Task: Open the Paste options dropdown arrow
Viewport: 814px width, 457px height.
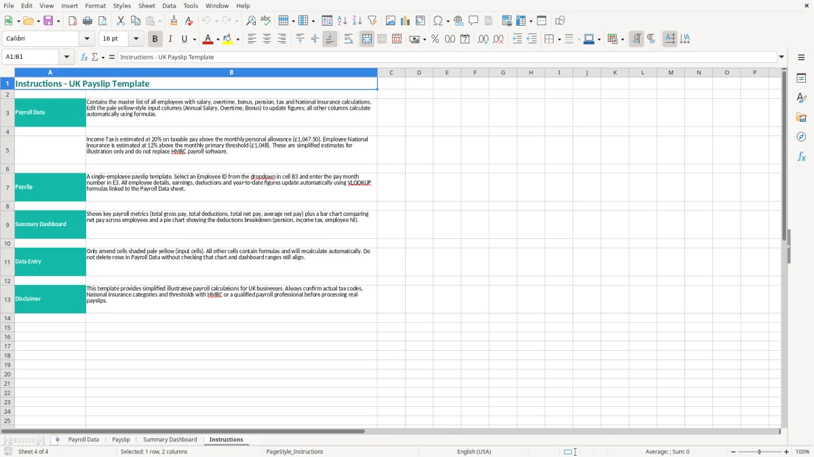Action: tap(159, 20)
